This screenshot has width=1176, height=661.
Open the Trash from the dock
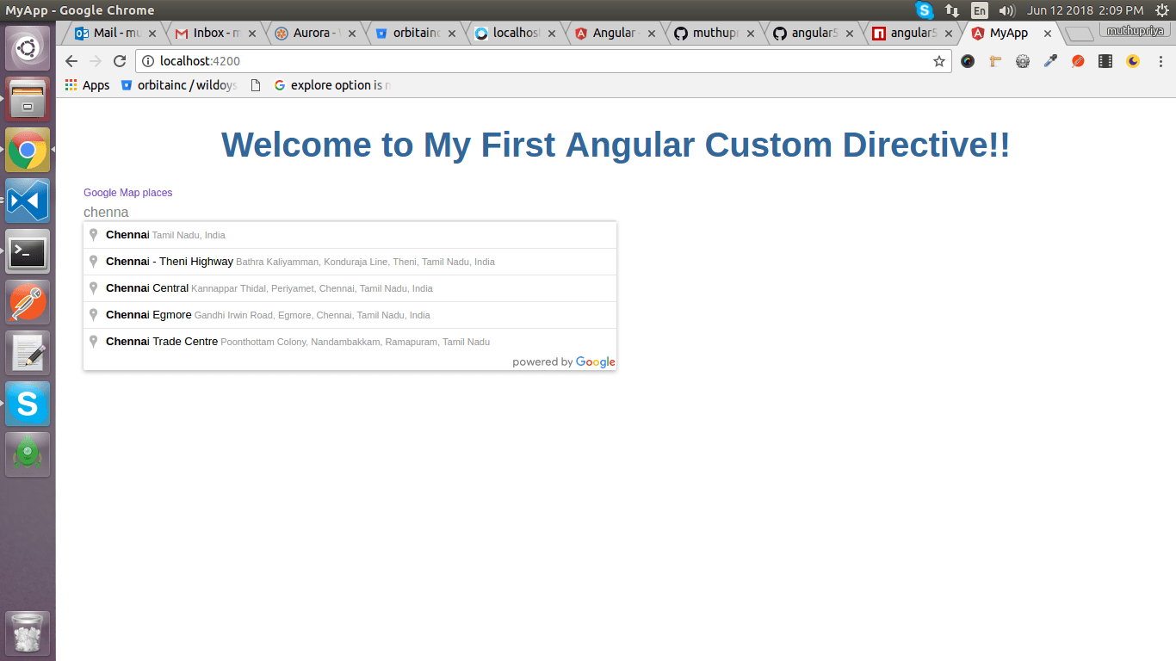coord(28,634)
